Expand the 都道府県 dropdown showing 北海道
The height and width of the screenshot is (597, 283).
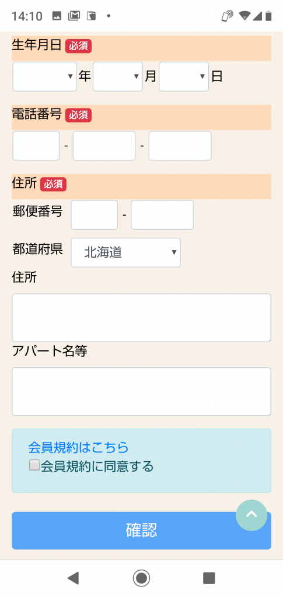(x=125, y=252)
